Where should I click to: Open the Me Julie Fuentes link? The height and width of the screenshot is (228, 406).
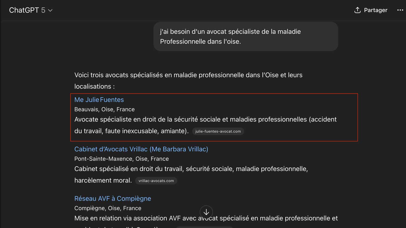pos(99,99)
